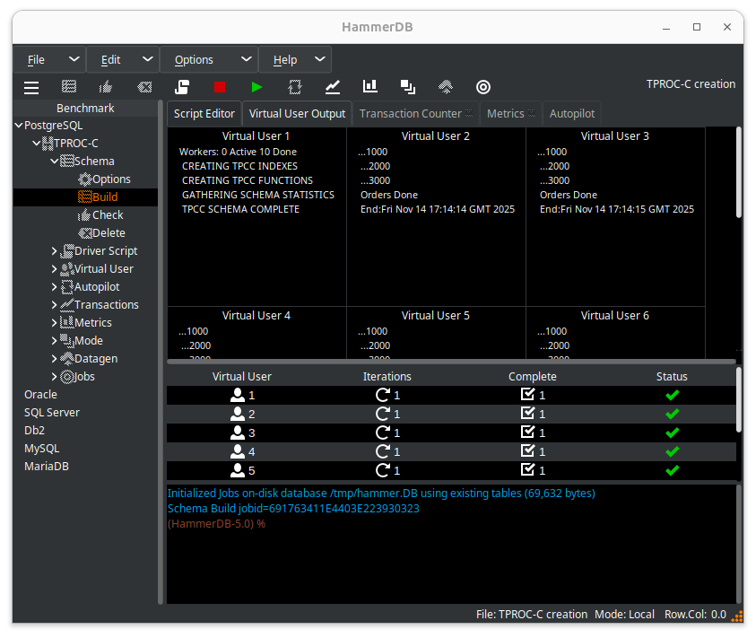Screen dimensions: 756x638
Task: Collapse the PostgreSQL tree node
Action: [x=19, y=126]
